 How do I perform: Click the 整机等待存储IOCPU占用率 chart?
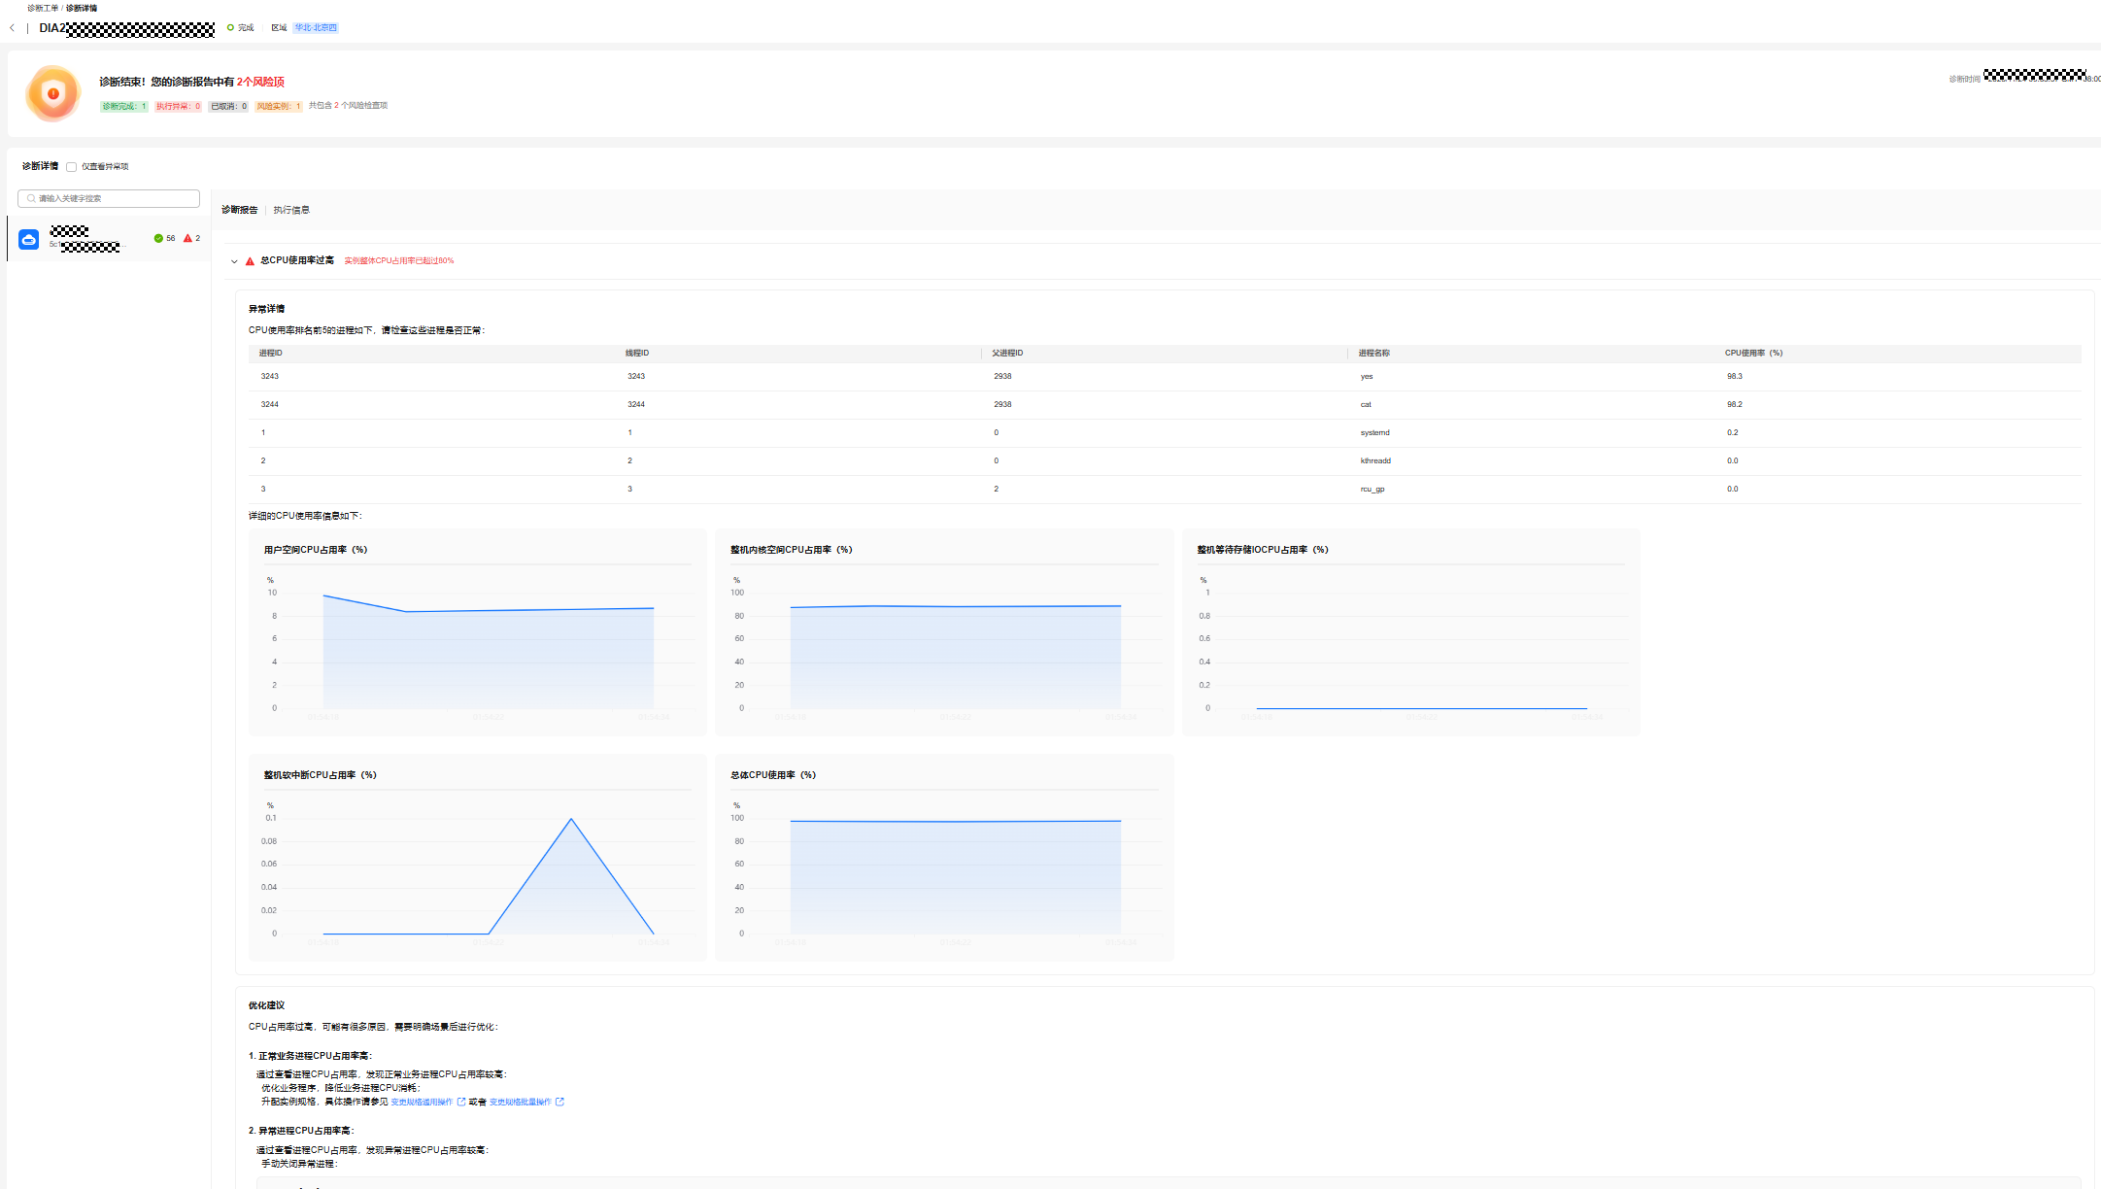1411,632
